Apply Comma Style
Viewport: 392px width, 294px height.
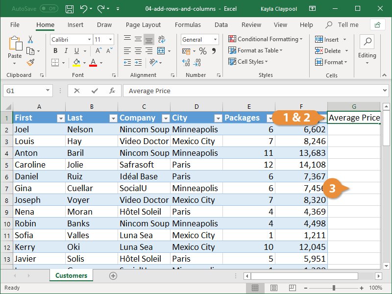click(214, 51)
